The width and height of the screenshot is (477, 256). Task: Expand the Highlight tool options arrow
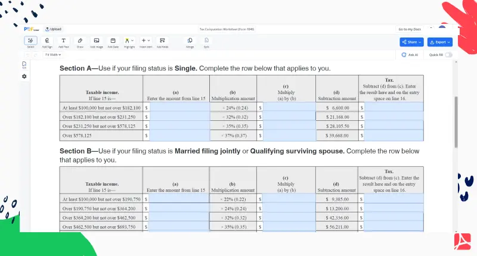(x=132, y=40)
